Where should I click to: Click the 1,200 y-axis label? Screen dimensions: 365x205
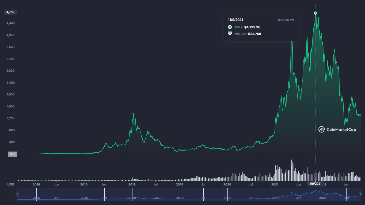pos(11,118)
